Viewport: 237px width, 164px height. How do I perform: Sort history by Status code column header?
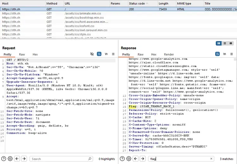coord(143,3)
